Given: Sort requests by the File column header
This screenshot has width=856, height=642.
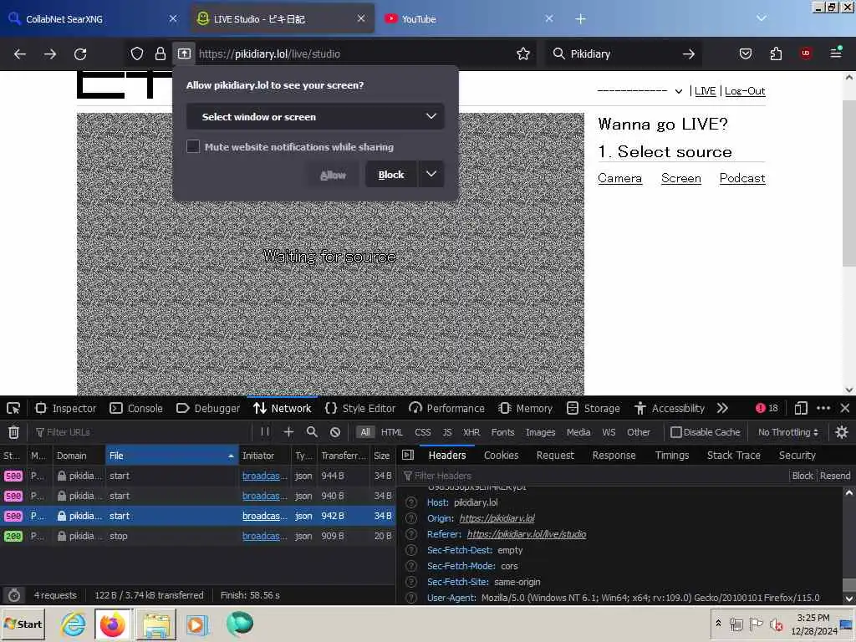Looking at the screenshot, I should (x=172, y=456).
